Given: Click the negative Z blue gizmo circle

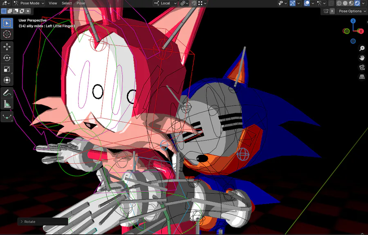Looking at the screenshot, I should [x=353, y=41].
